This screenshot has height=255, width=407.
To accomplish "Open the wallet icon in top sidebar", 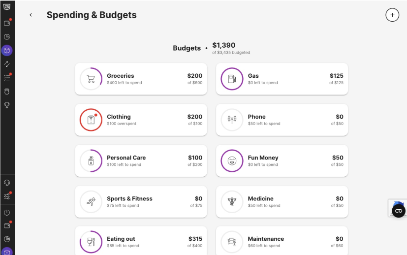I will (7, 23).
